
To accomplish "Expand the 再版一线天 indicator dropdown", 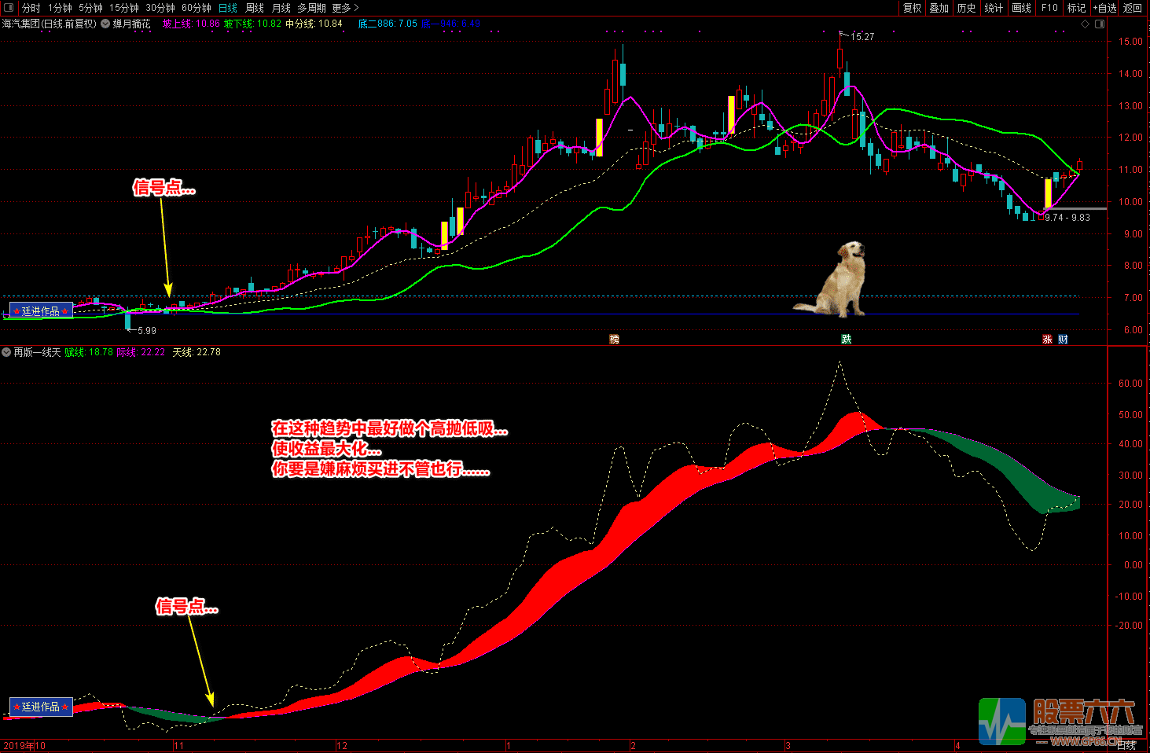I will tap(6, 352).
